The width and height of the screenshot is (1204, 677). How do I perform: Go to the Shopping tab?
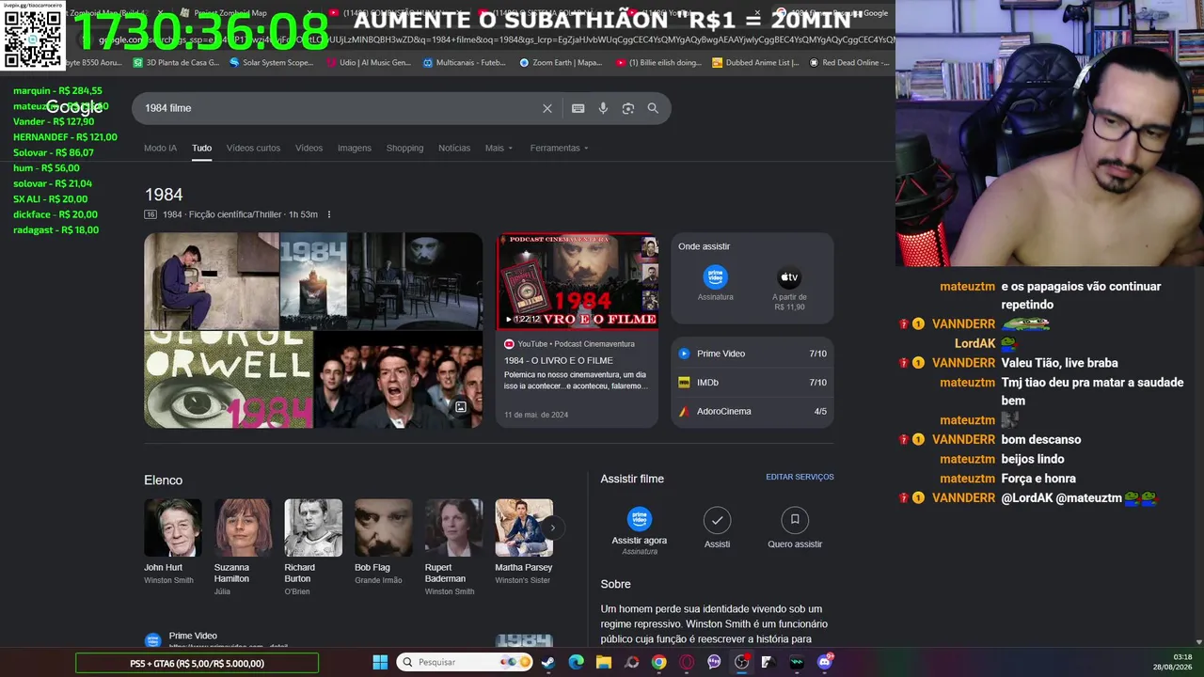(x=404, y=148)
